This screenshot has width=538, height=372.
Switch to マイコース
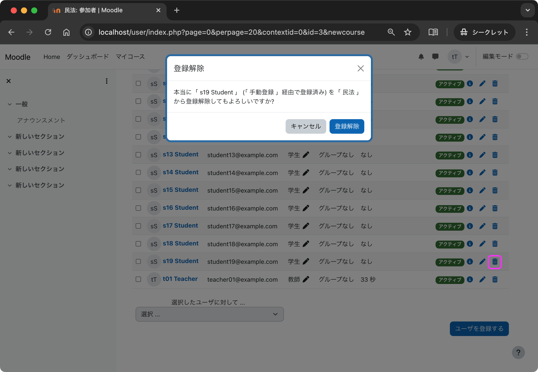click(130, 57)
